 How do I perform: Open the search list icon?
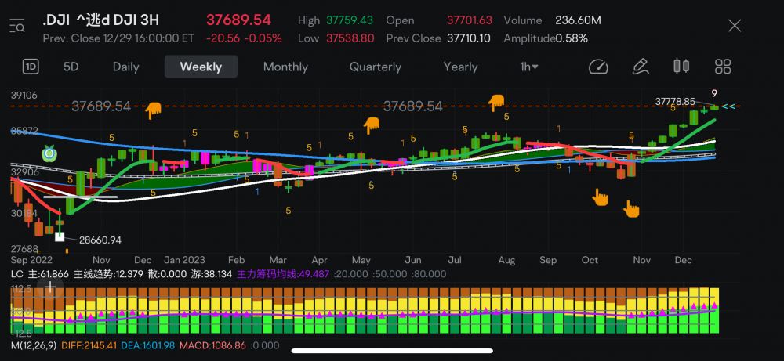pyautogui.click(x=16, y=26)
